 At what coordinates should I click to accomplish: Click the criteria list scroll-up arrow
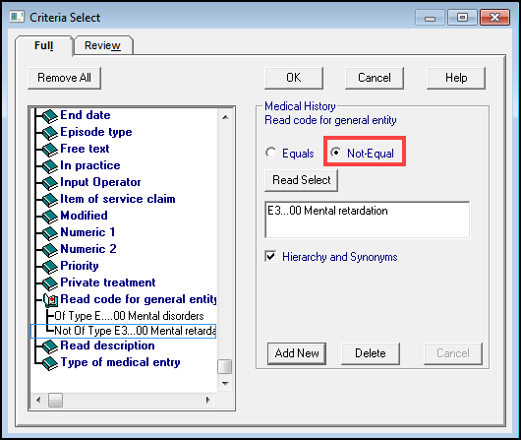point(225,117)
